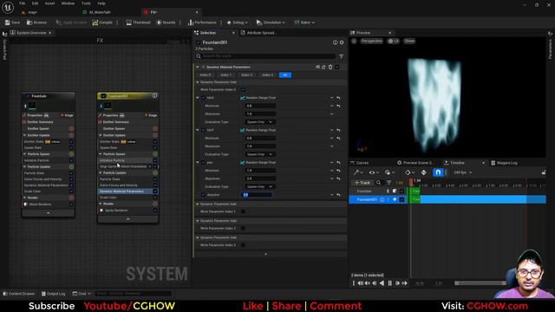Add a new Track in Timeline
Viewport: 555px width, 312px height.
[362, 183]
